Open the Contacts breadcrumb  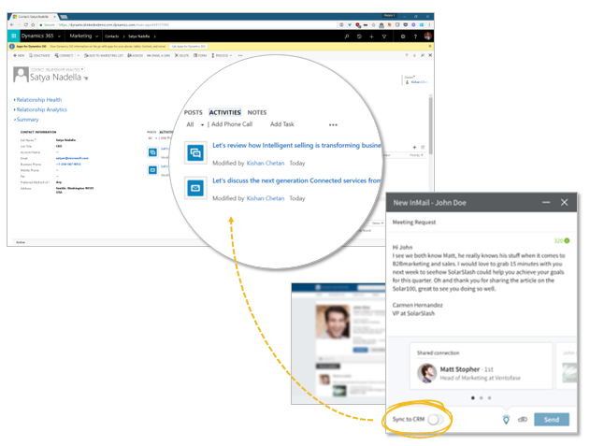[112, 36]
